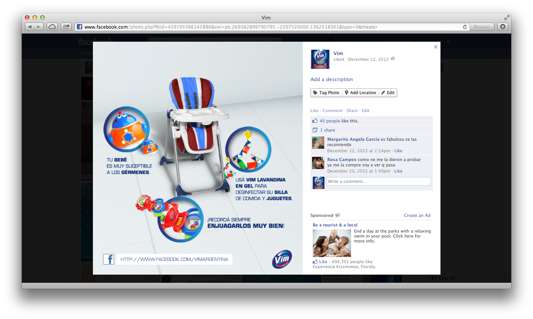
Task: Click the thumbs-up icon on the sponsored ad
Action: [315, 262]
